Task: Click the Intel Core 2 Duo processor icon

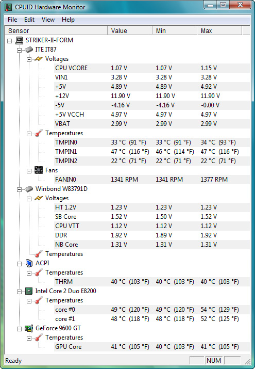Action: [x=29, y=291]
